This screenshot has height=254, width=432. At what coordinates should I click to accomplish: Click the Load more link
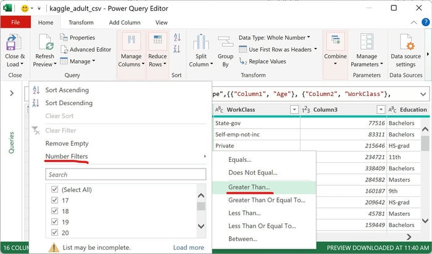(x=188, y=247)
